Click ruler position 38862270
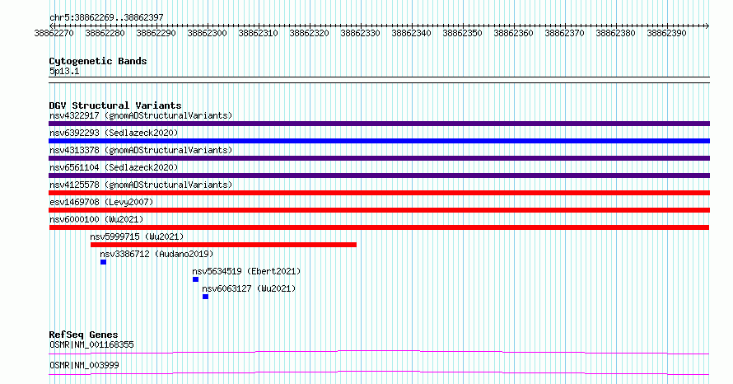 click(x=54, y=33)
